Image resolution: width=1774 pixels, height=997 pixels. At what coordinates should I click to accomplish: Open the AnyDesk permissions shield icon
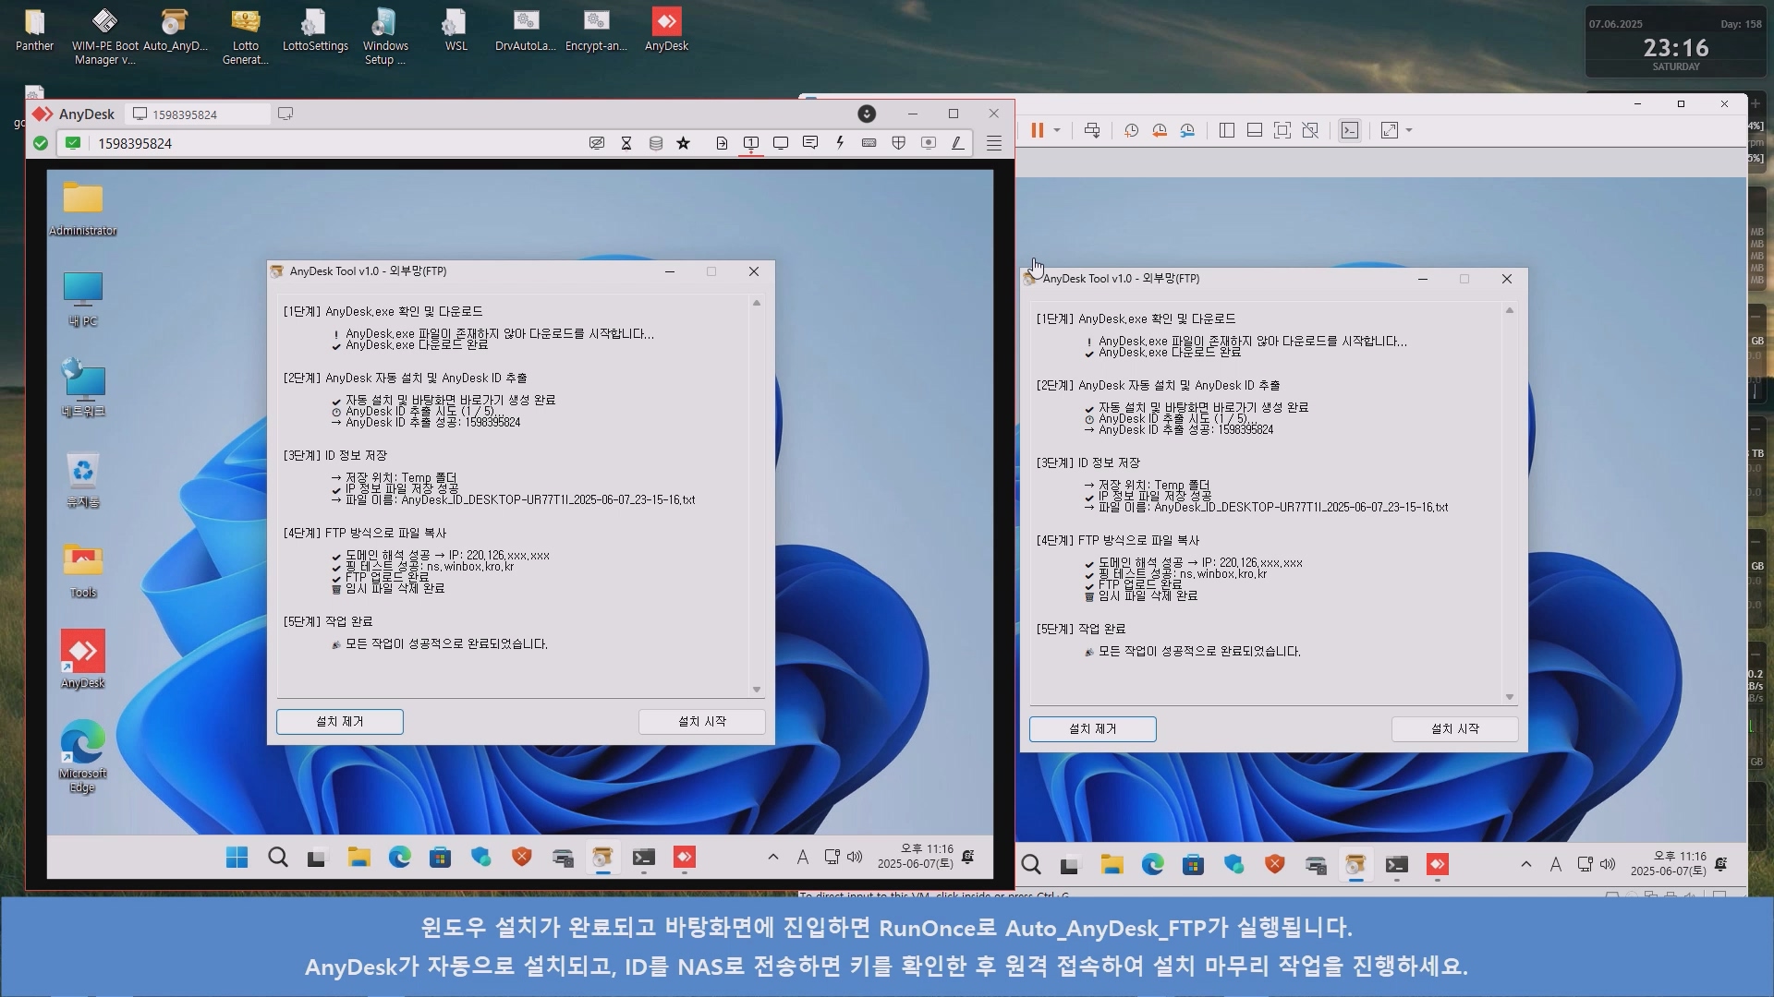[899, 143]
